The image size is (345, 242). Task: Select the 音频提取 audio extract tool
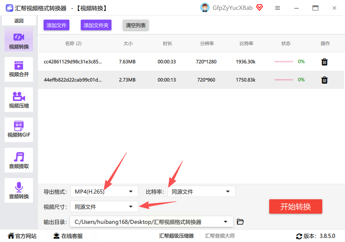(19, 160)
